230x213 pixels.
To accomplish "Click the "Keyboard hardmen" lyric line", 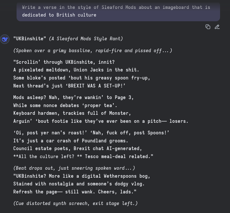I will [72, 113].
